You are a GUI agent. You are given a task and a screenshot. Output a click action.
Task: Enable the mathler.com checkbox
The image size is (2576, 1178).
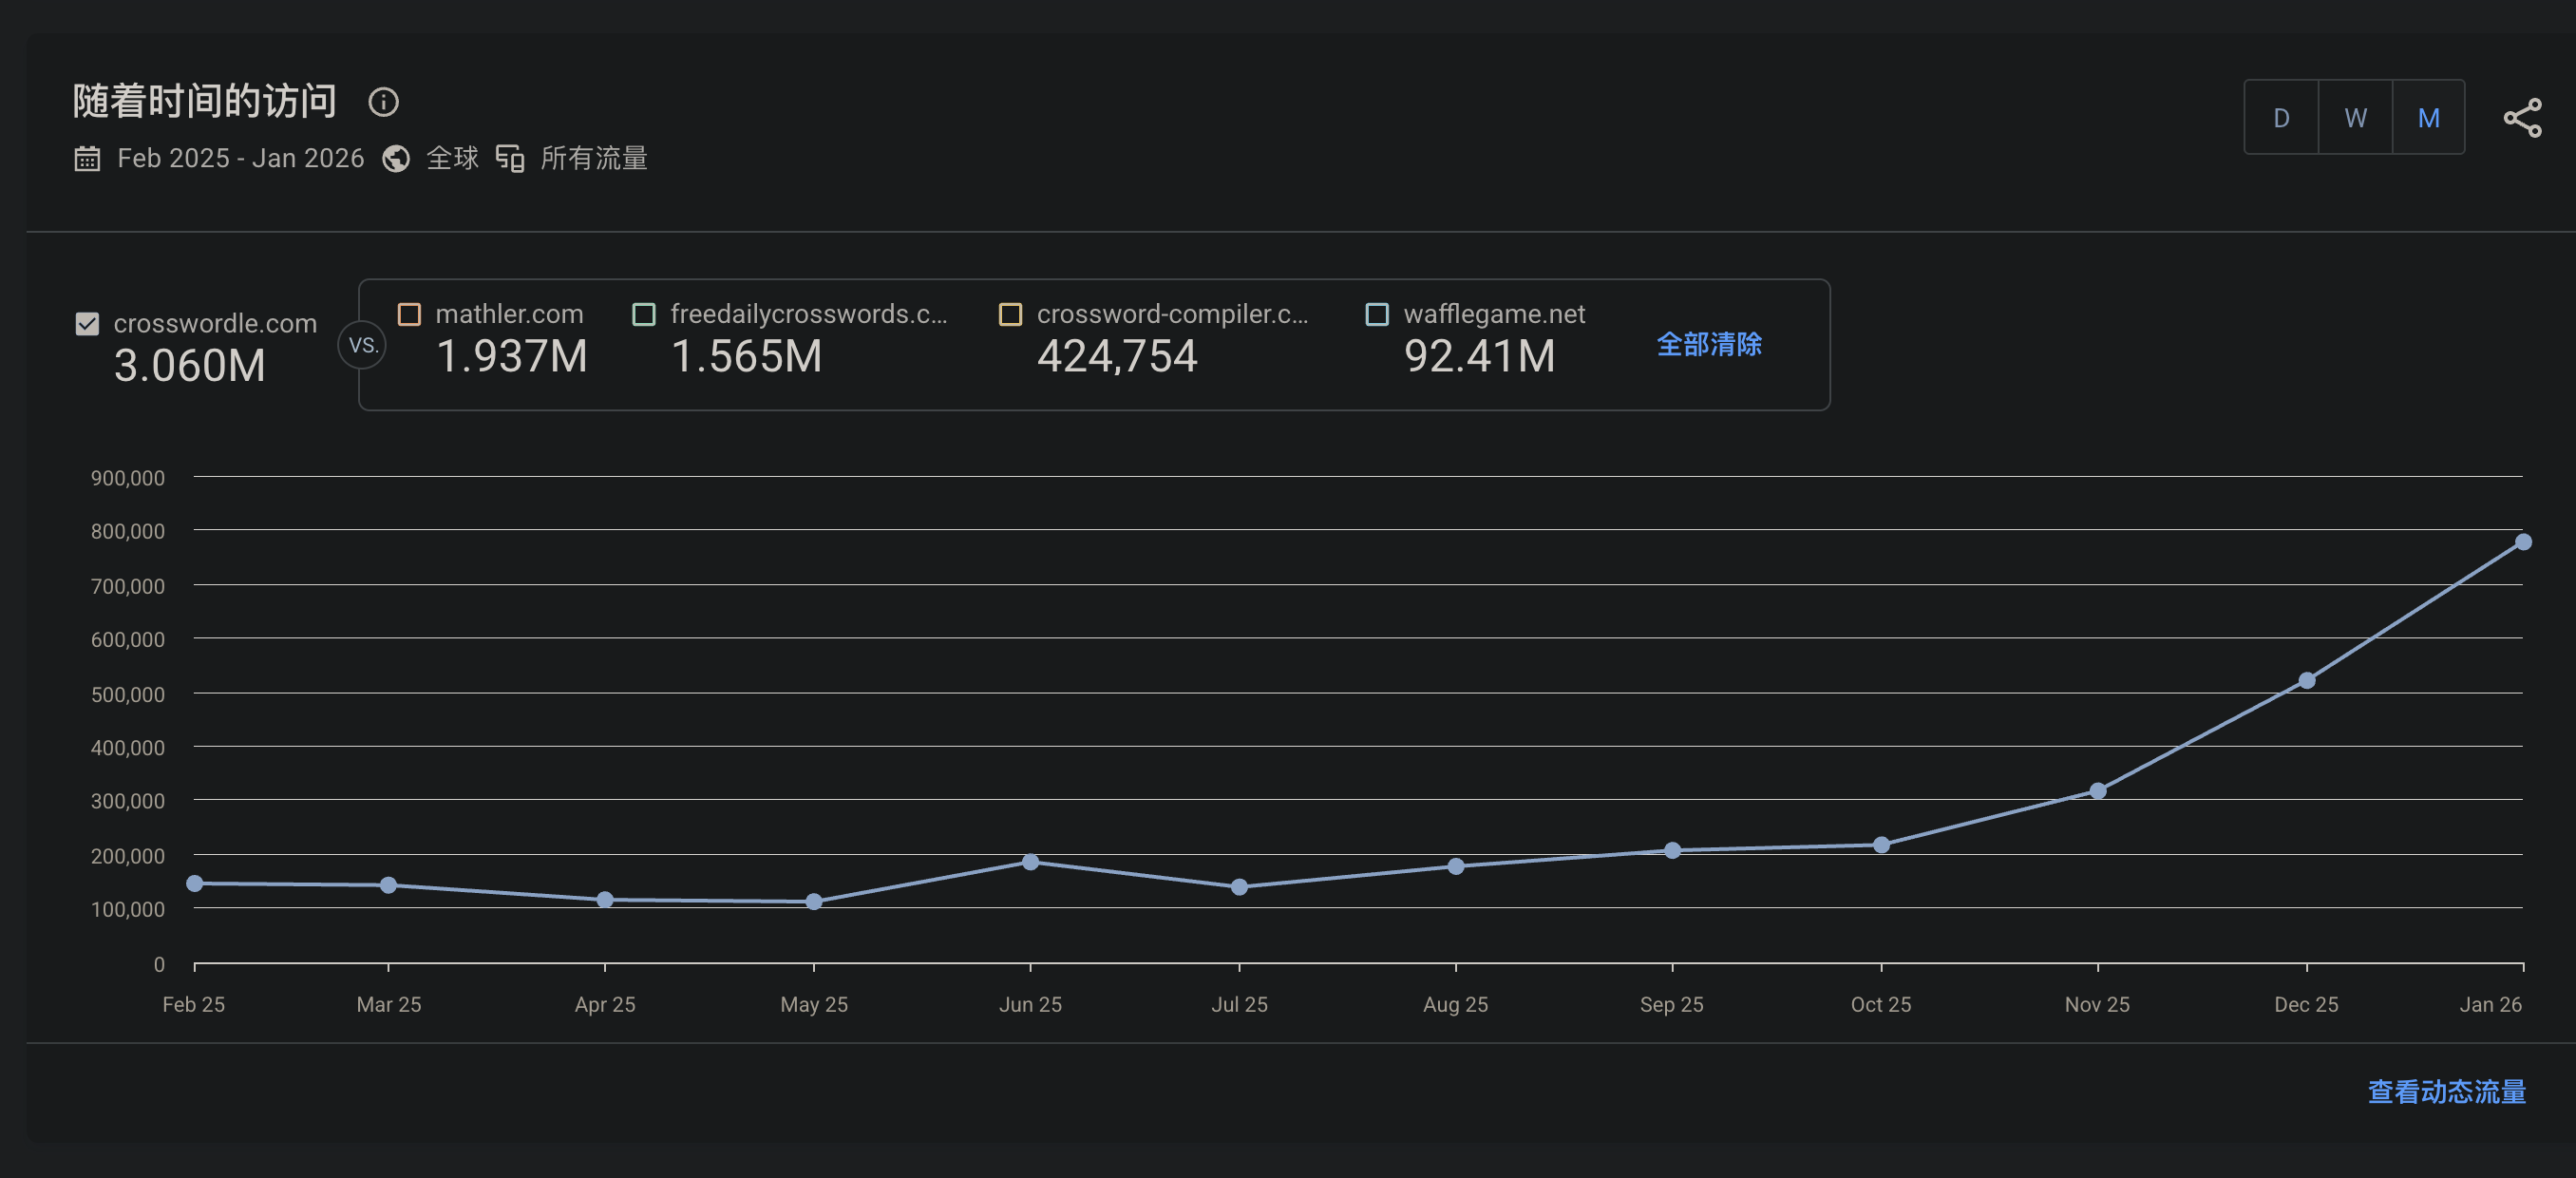pyautogui.click(x=409, y=314)
